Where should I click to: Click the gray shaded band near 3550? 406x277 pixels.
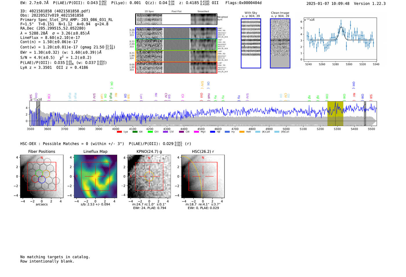tap(38, 114)
